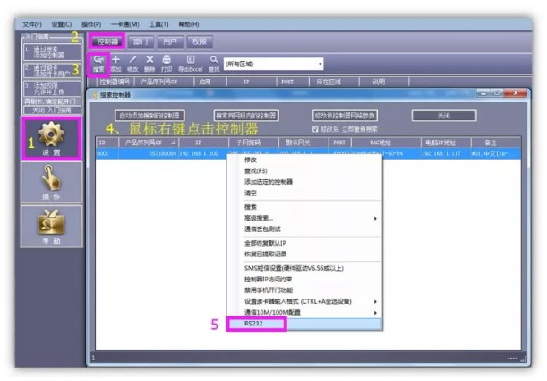Click the 修改 (edit) pencil icon
Viewport: 547px width, 381px height.
coord(132,62)
